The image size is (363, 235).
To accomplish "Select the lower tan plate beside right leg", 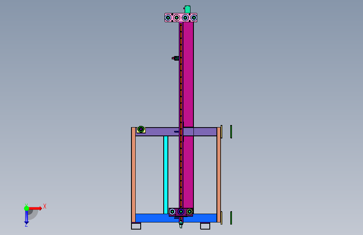I will pyautogui.click(x=221, y=218).
